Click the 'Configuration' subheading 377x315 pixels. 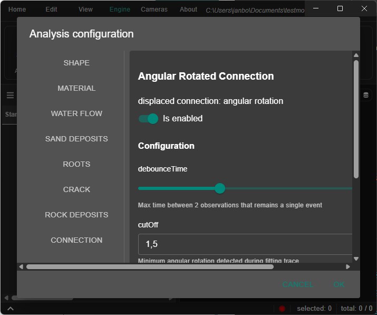click(x=166, y=146)
